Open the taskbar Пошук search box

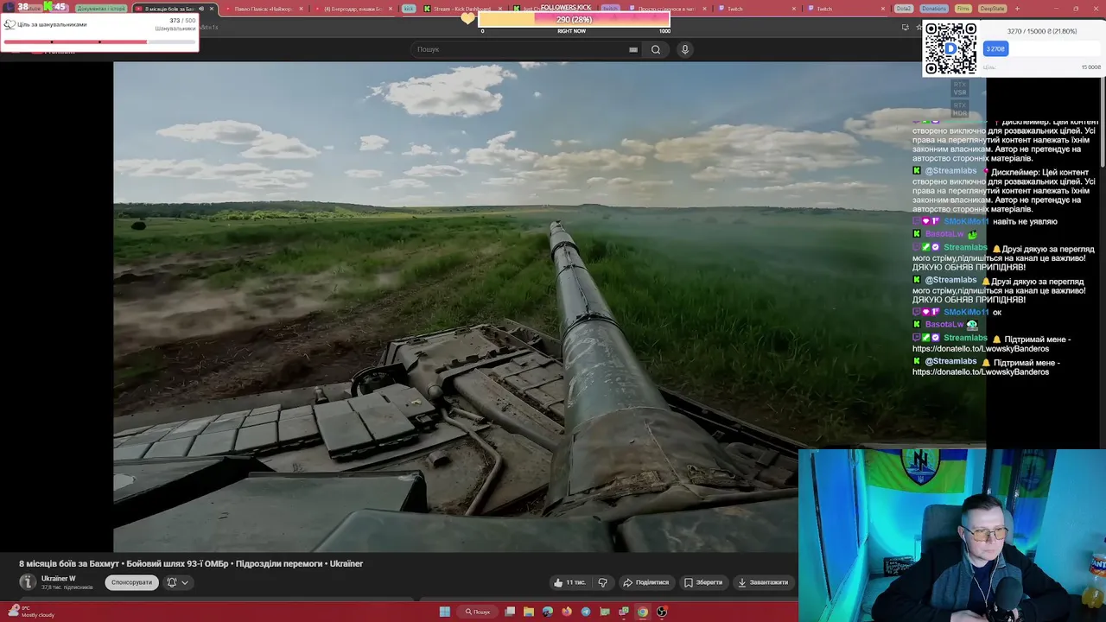478,612
